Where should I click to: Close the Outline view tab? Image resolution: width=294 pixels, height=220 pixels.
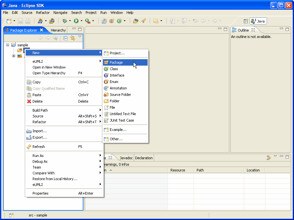(253, 30)
